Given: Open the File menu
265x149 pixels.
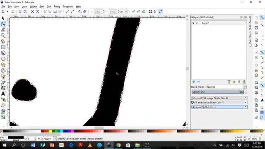Looking at the screenshot, I should click(x=3, y=7).
